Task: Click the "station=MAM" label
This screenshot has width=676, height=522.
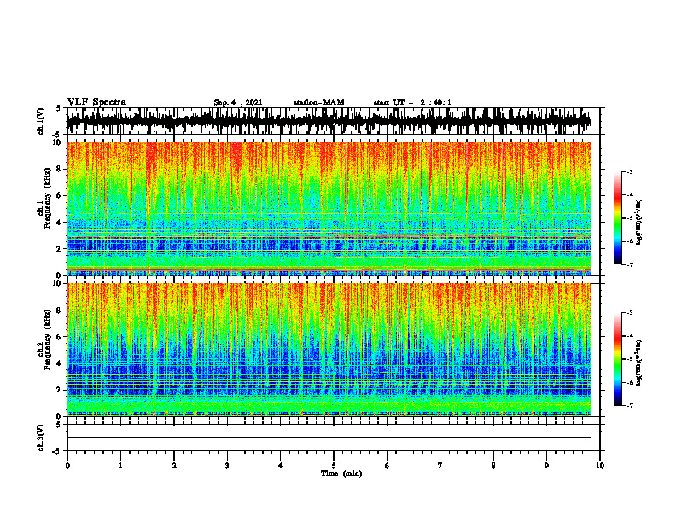Action: tap(319, 102)
